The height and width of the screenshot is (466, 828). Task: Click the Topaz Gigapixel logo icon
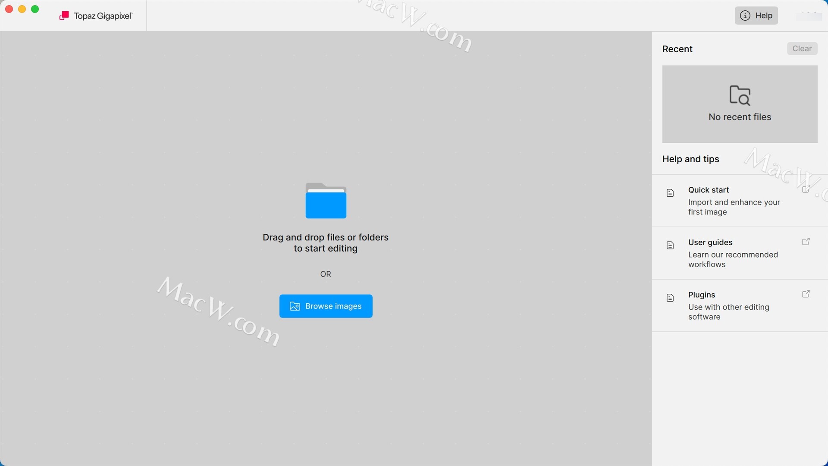click(x=64, y=16)
